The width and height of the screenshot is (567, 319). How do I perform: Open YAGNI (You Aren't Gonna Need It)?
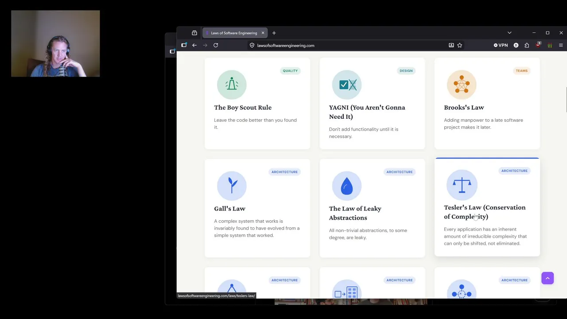(367, 112)
